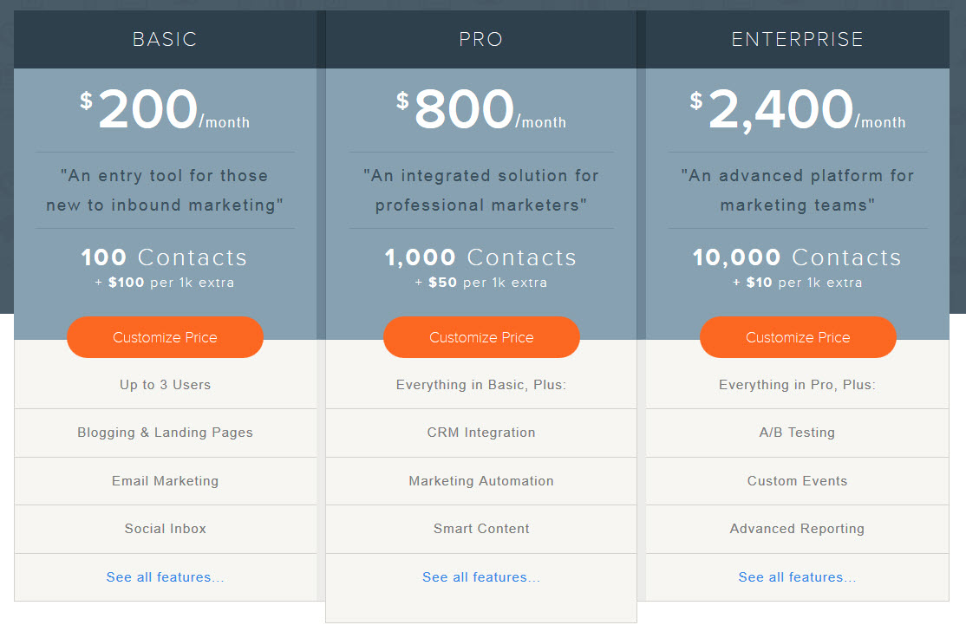966x638 pixels.
Task: Click the $200/month price
Action: [165, 112]
